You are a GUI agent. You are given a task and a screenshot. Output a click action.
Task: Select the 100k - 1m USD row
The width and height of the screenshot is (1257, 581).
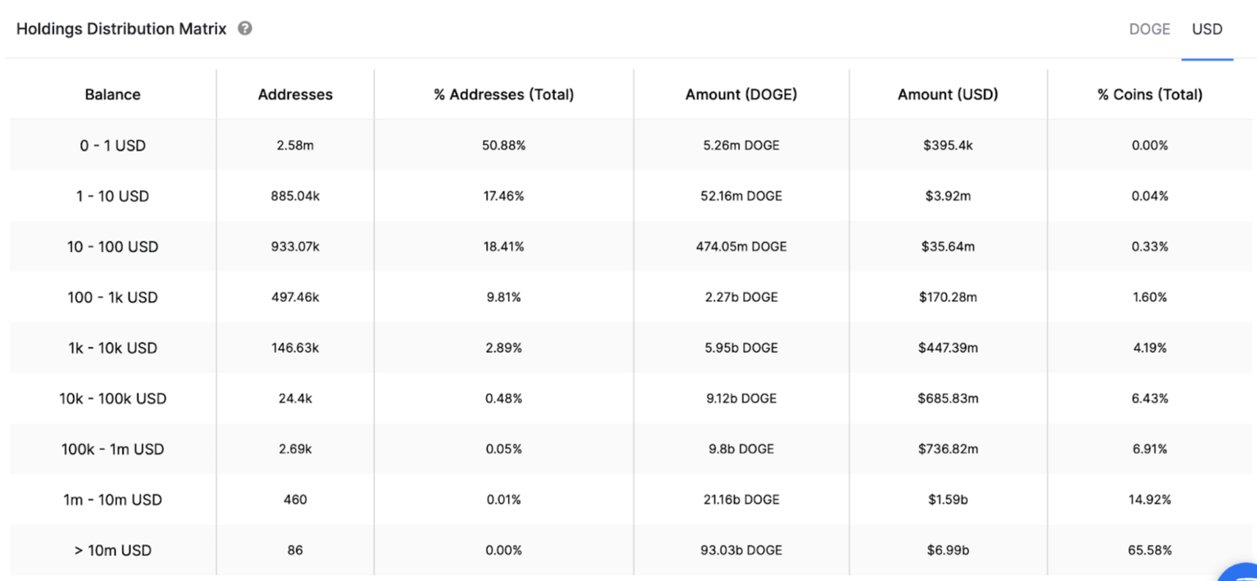112,448
